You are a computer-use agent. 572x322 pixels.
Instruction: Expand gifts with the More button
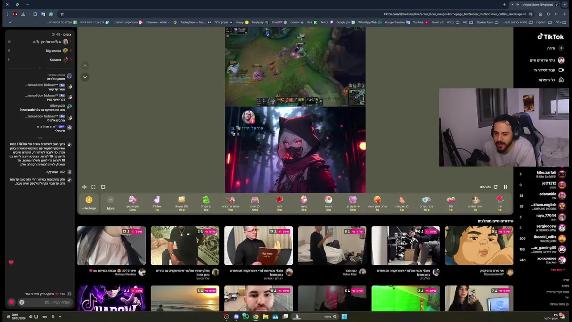pos(110,203)
